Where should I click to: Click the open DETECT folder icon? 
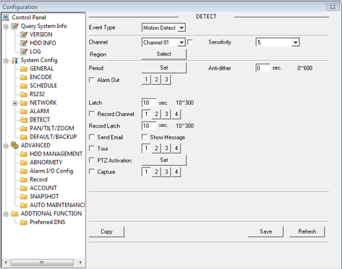click(x=24, y=120)
